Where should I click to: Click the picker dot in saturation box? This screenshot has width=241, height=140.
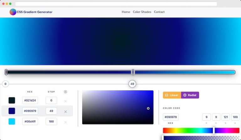click(x=148, y=108)
